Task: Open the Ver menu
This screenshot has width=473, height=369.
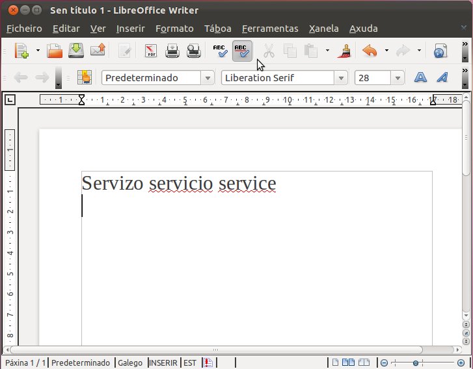Action: click(98, 29)
